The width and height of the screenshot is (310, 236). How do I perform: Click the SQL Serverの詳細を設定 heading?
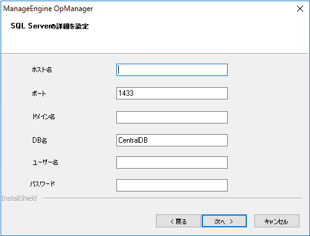point(50,26)
